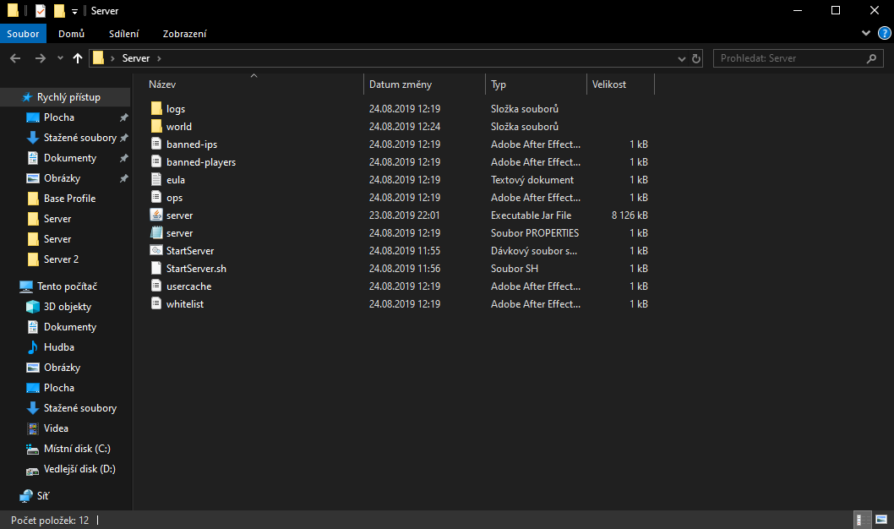The width and height of the screenshot is (894, 529).
Task: Click the Back navigation arrow
Action: coord(15,58)
